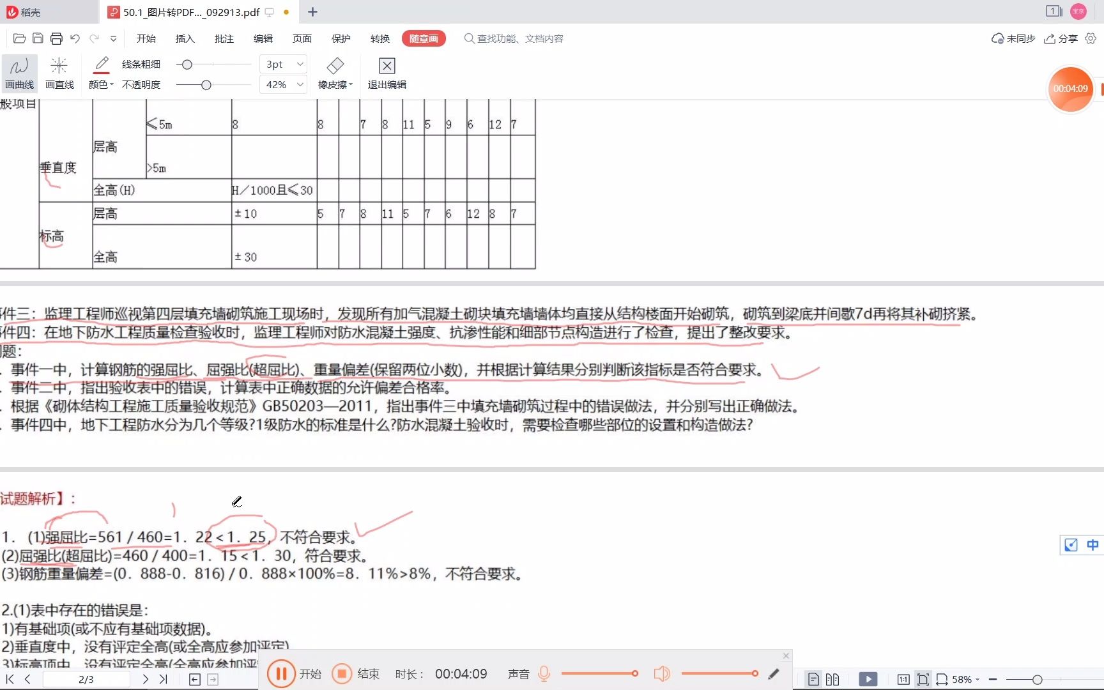Switch to two-page view icon
1104x690 pixels.
click(832, 680)
